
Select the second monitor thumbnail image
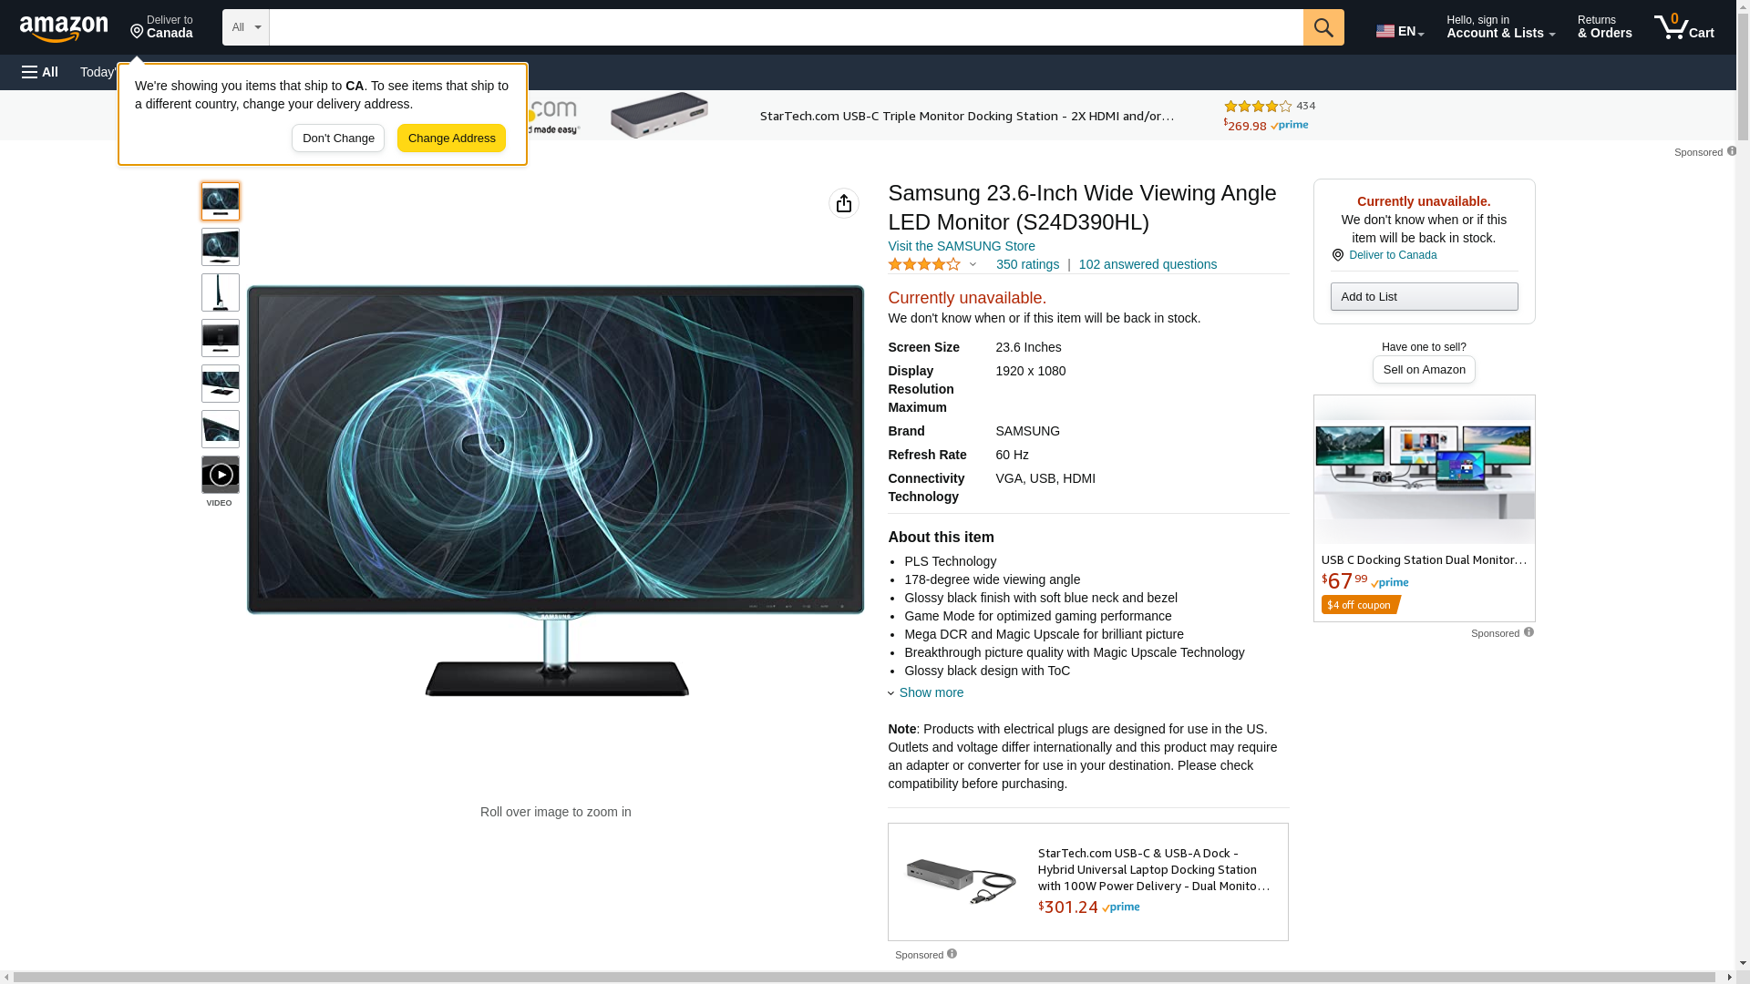click(x=221, y=247)
